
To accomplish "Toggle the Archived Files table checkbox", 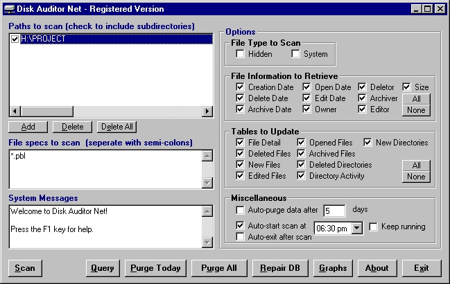I will tap(301, 154).
